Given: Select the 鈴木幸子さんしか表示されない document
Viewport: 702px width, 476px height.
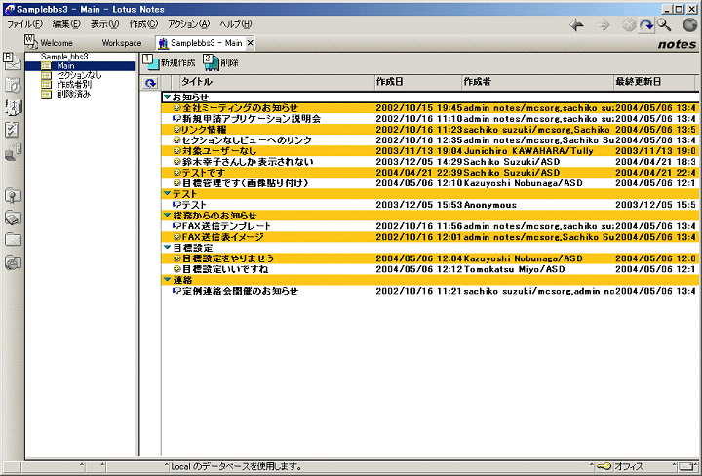Looking at the screenshot, I should (x=430, y=162).
